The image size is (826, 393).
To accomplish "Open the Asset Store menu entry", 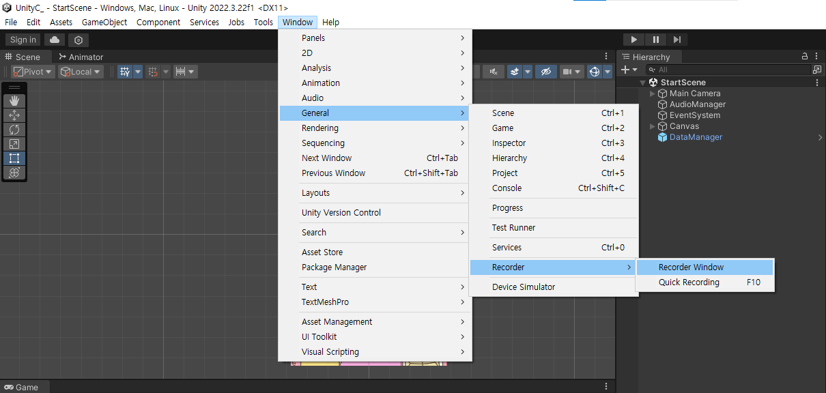I will pos(374,252).
